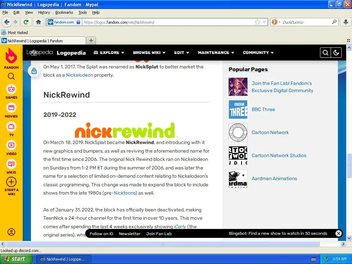The width and height of the screenshot is (352, 264).
Task: Click the Logopedia wiki search icon
Action: 326,53
